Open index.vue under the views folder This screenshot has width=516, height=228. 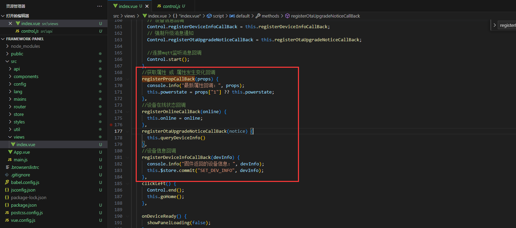click(54, 144)
